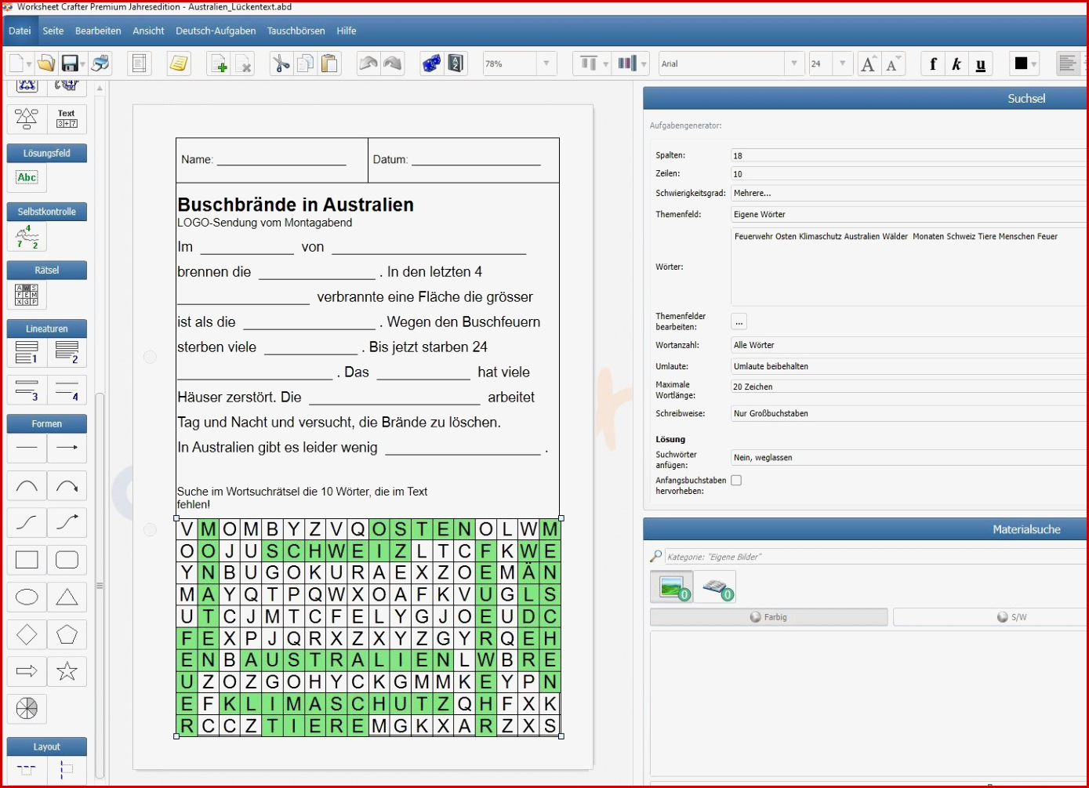
Task: Click the Lineaturen section header
Action: (47, 329)
